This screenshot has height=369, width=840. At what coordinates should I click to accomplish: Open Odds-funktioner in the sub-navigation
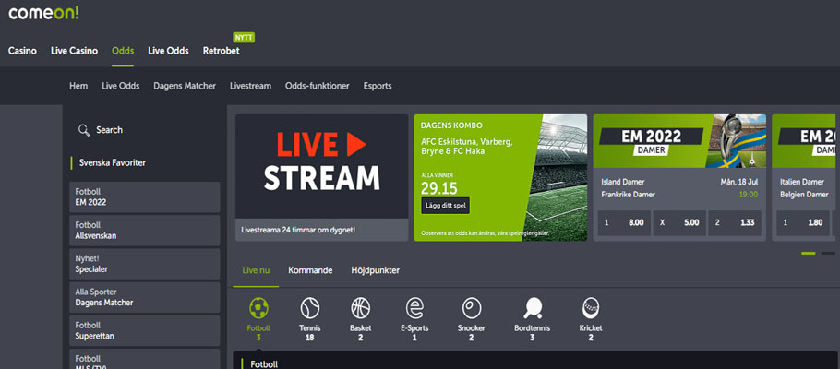tap(318, 86)
